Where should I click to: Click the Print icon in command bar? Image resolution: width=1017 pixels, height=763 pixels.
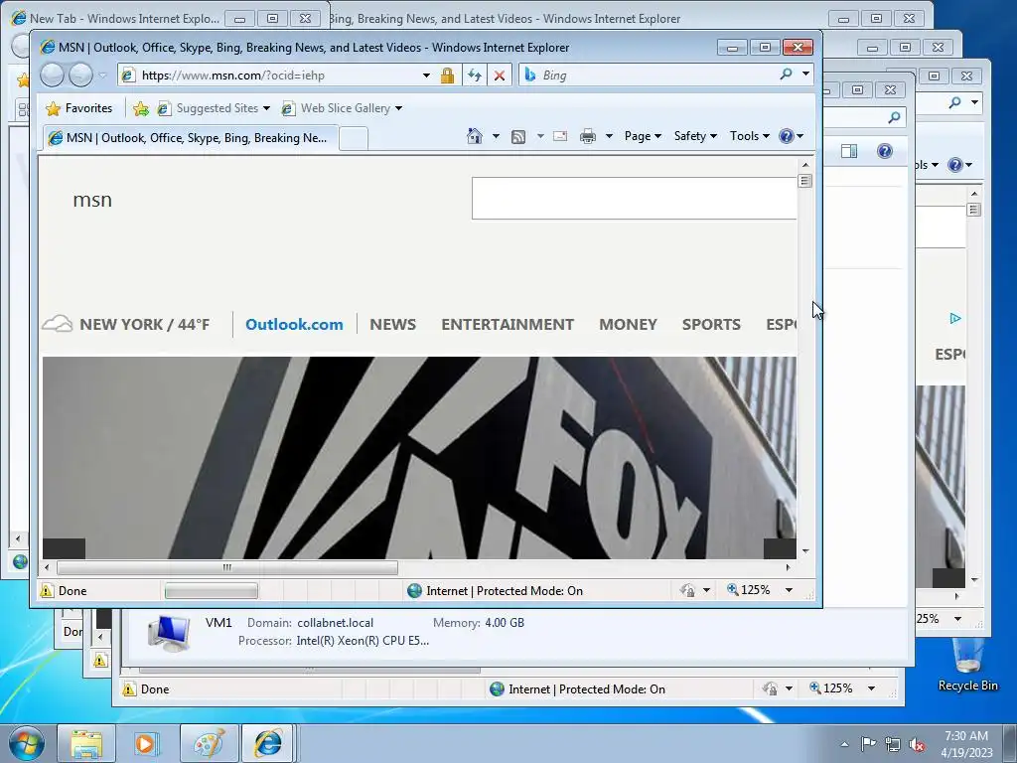[588, 136]
